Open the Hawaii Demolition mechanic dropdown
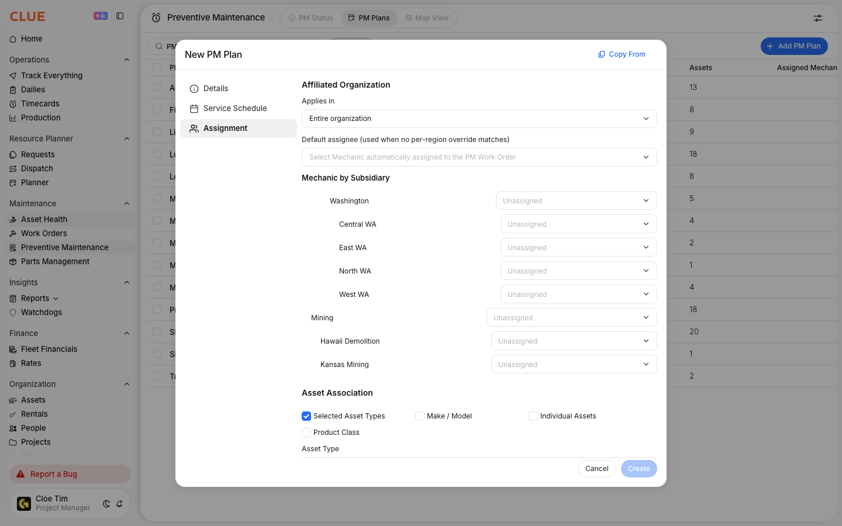The image size is (842, 526). coord(574,341)
